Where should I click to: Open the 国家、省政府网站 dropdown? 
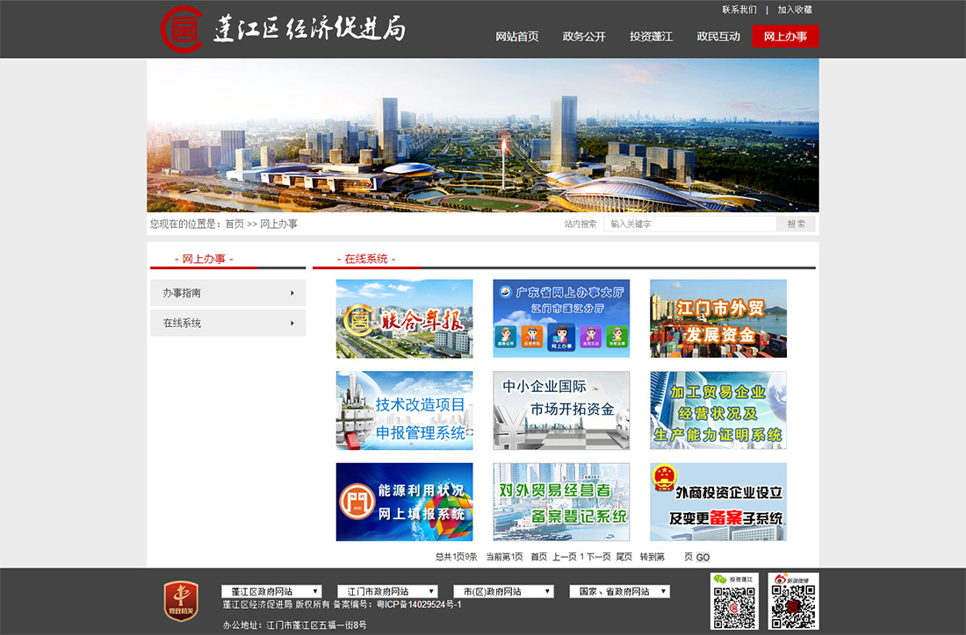click(619, 592)
